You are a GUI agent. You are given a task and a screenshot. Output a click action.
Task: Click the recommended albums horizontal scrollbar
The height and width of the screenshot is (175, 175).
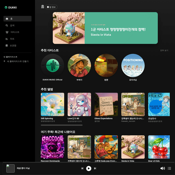coord(62,125)
